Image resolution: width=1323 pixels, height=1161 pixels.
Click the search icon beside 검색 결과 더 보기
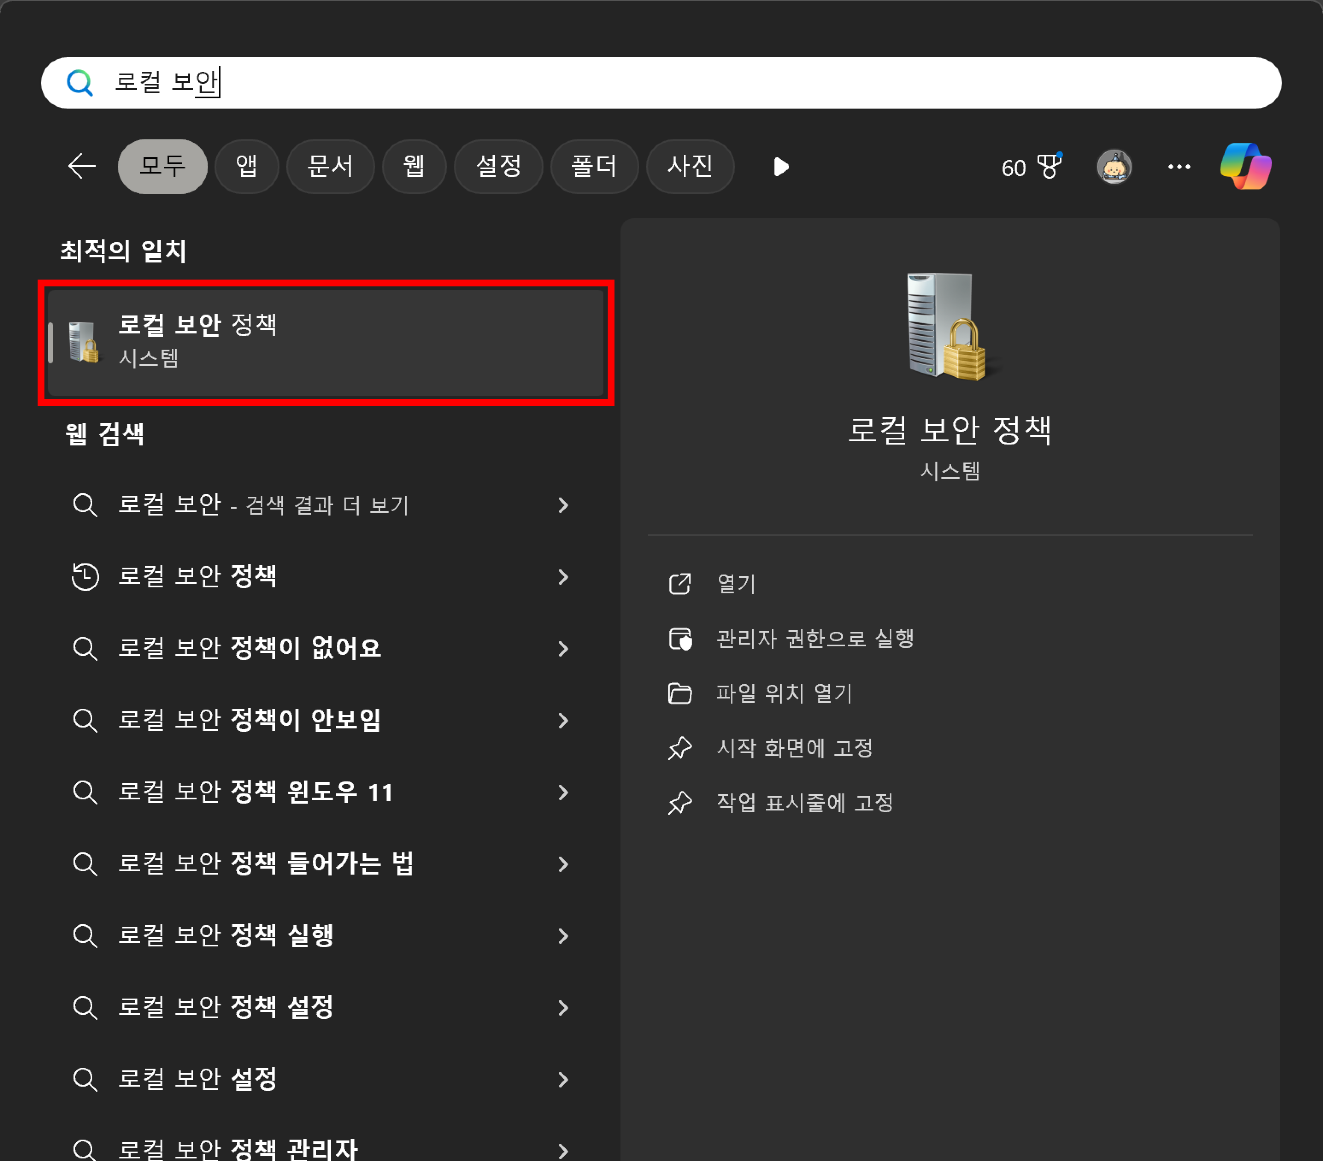(85, 505)
